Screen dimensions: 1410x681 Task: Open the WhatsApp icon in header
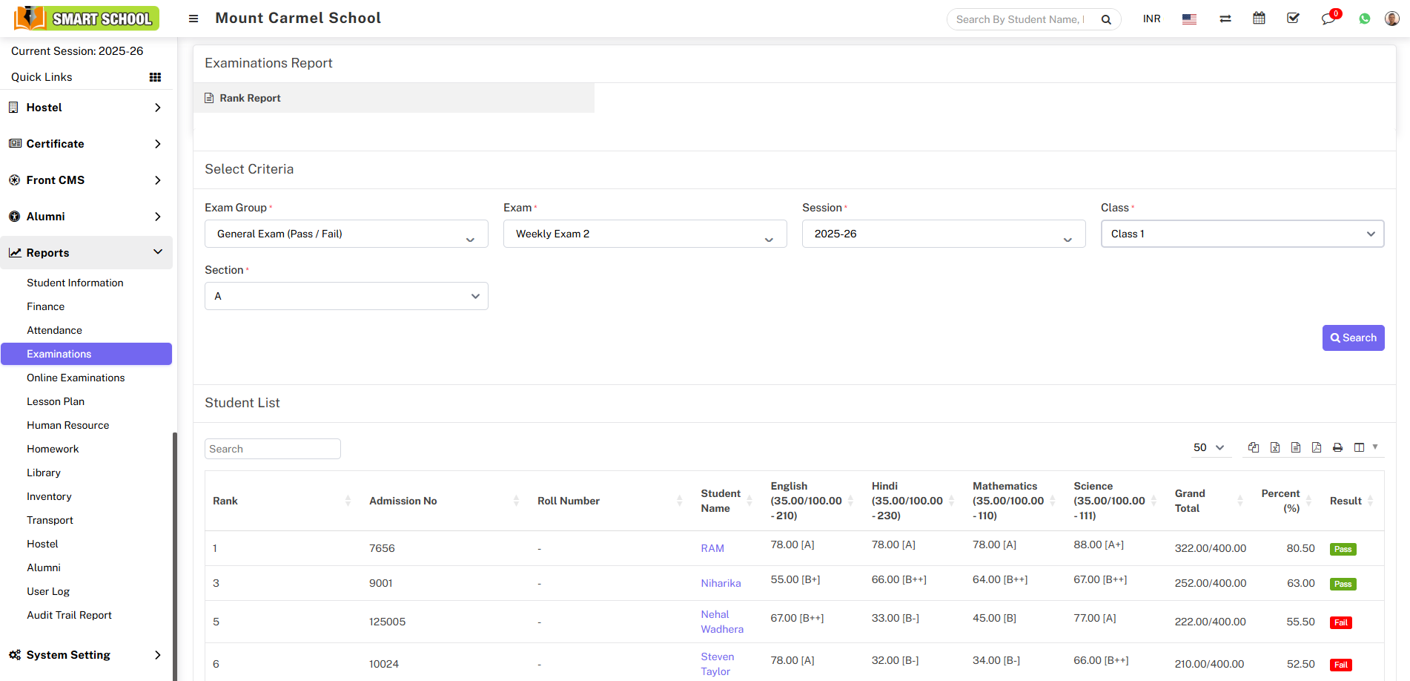(1364, 19)
